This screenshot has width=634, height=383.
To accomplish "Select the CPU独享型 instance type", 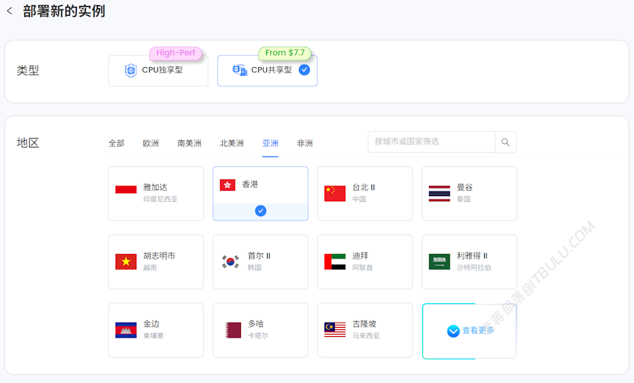I will [x=158, y=71].
